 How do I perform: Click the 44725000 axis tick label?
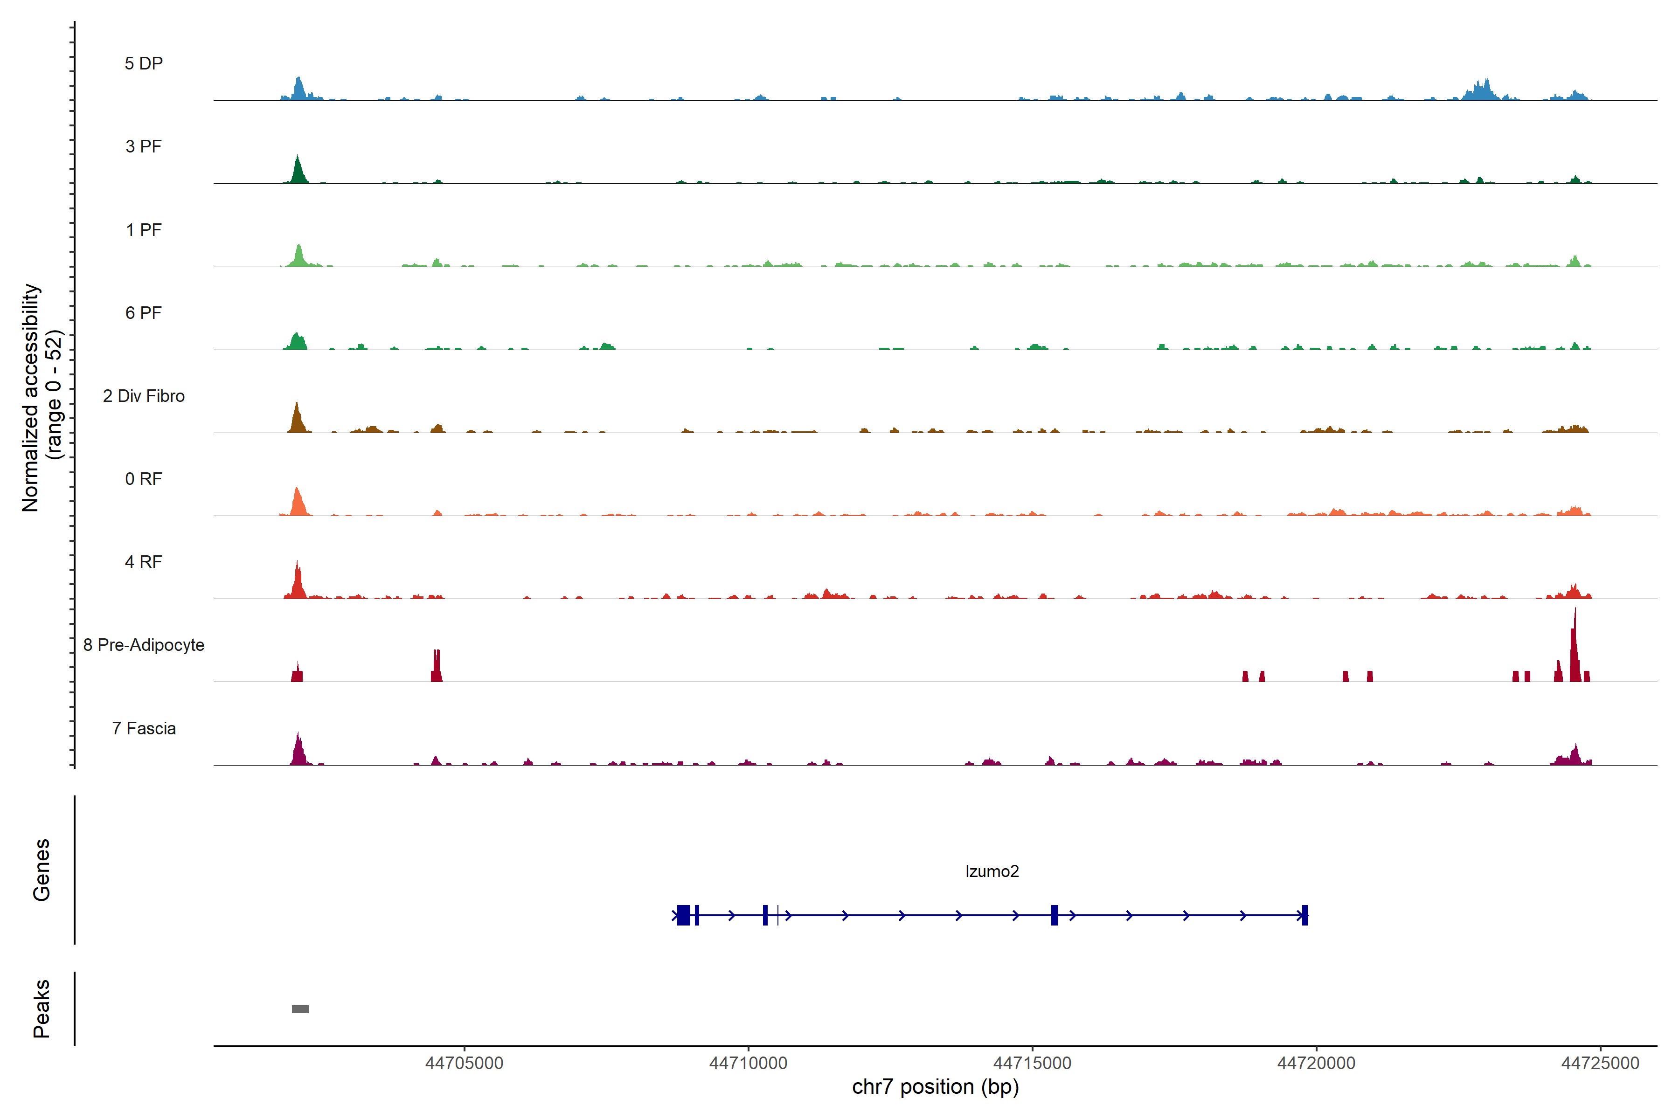(1600, 1064)
